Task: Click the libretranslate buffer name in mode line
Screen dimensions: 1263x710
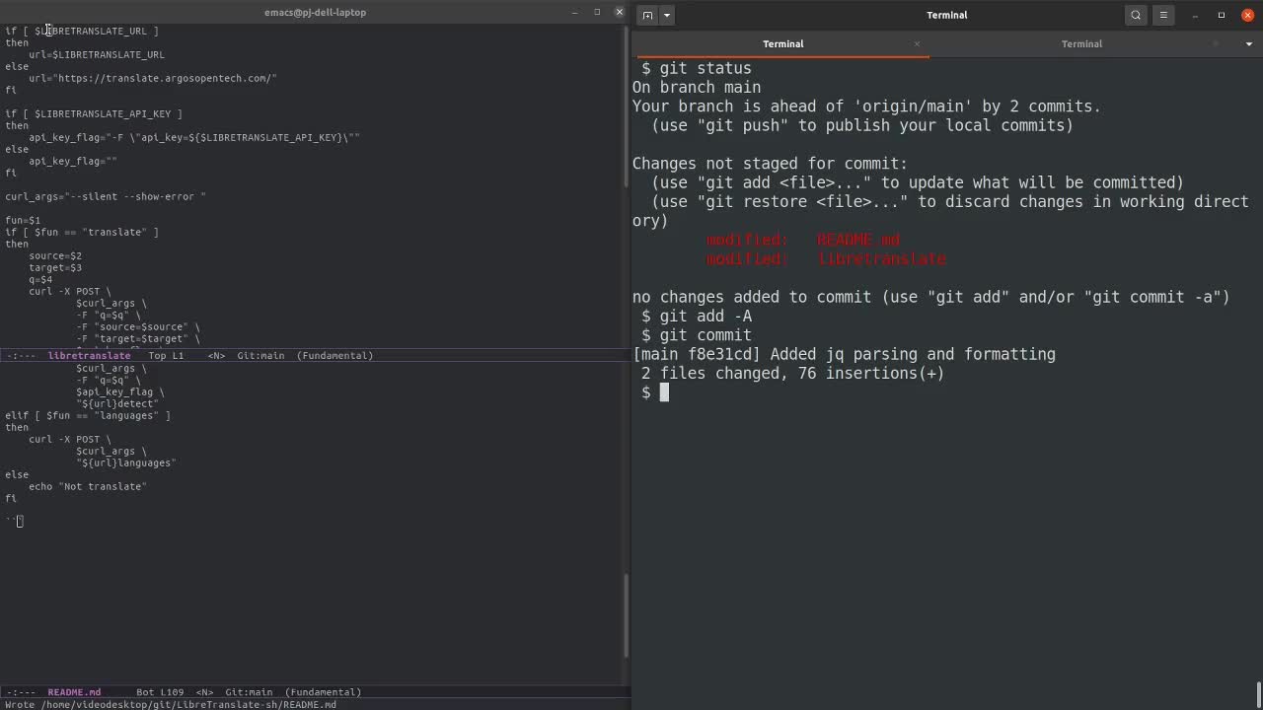Action: pyautogui.click(x=89, y=355)
